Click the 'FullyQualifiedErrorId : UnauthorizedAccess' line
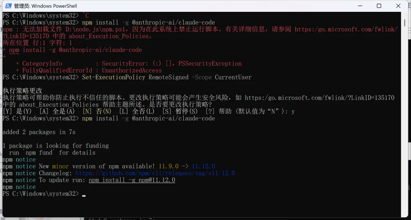The image size is (411, 220). pyautogui.click(x=89, y=70)
